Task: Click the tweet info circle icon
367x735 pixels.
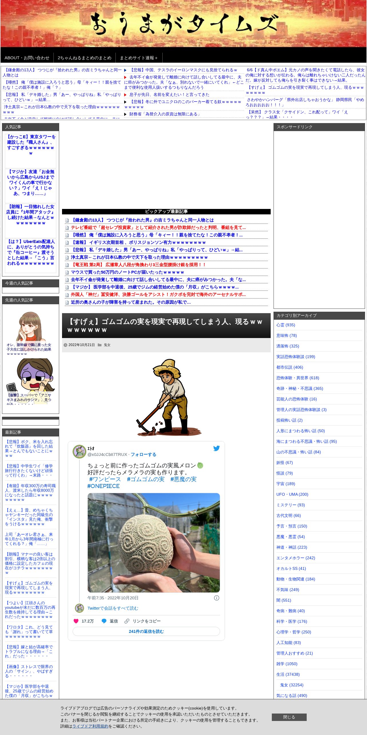Action: [x=217, y=598]
